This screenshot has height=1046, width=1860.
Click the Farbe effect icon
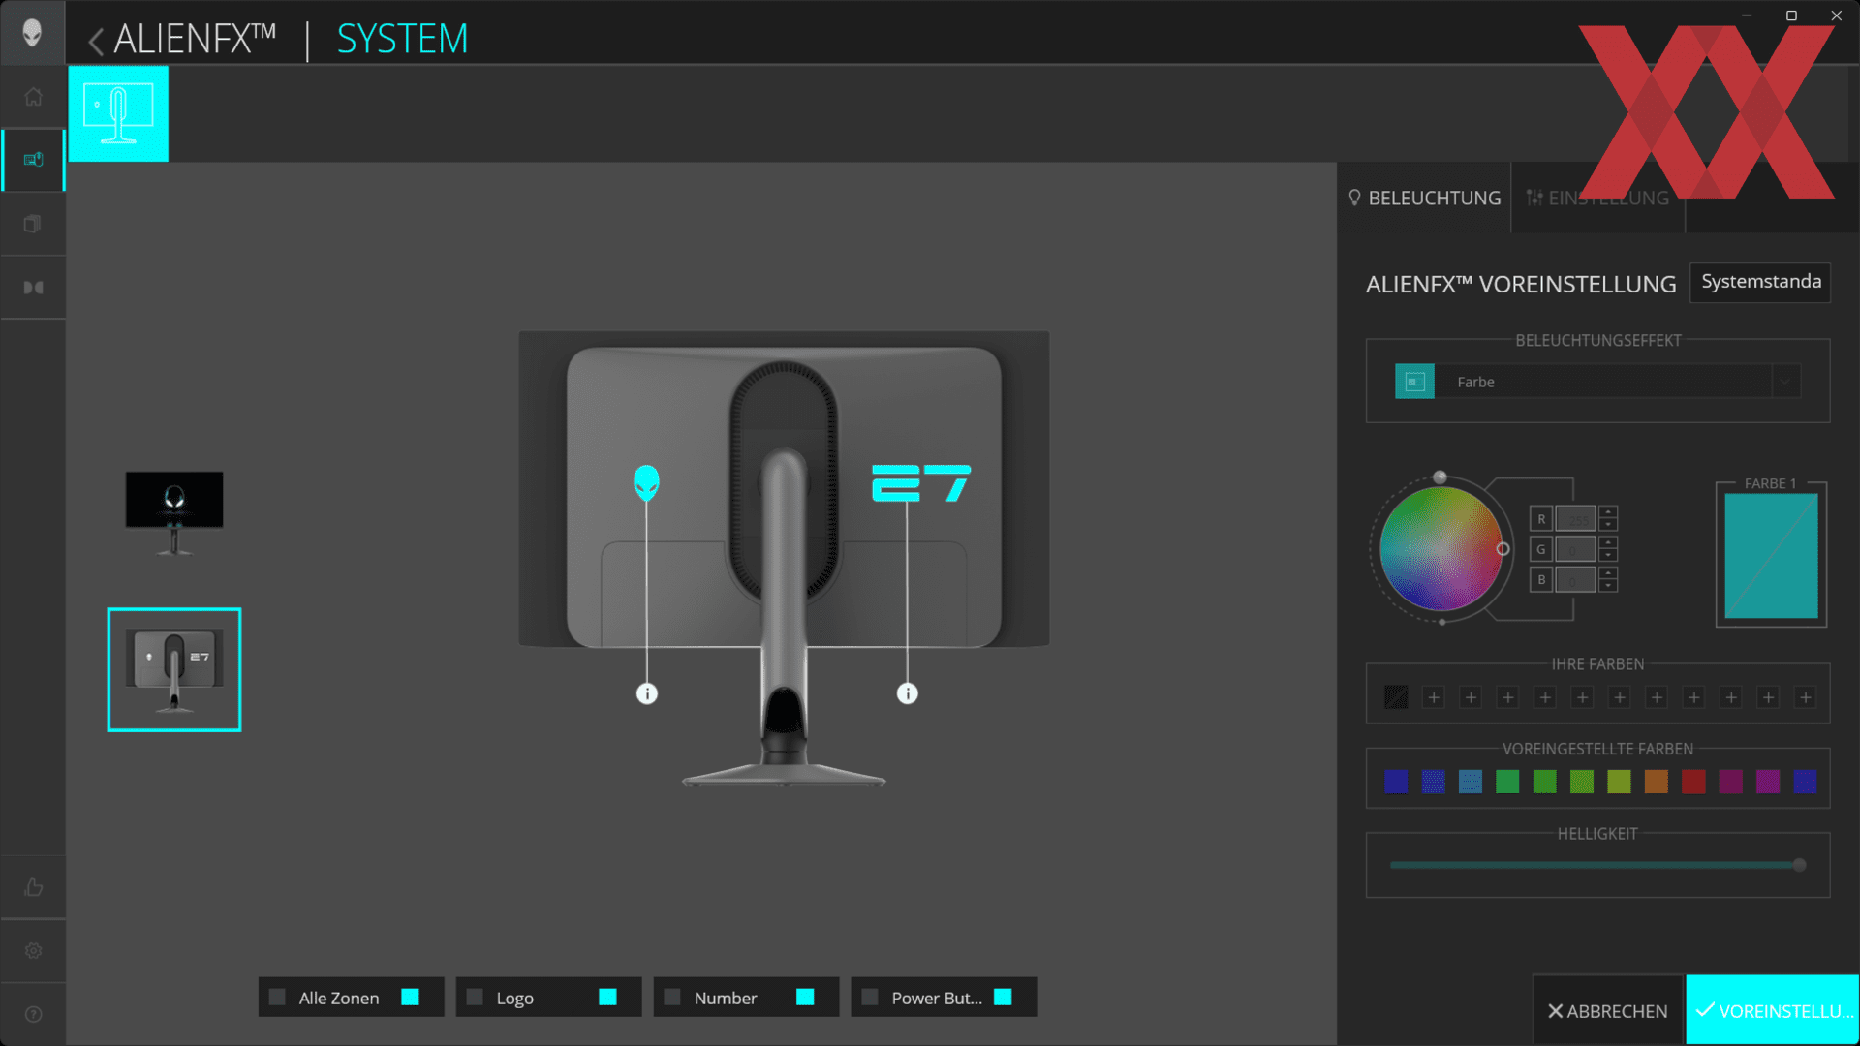point(1414,382)
